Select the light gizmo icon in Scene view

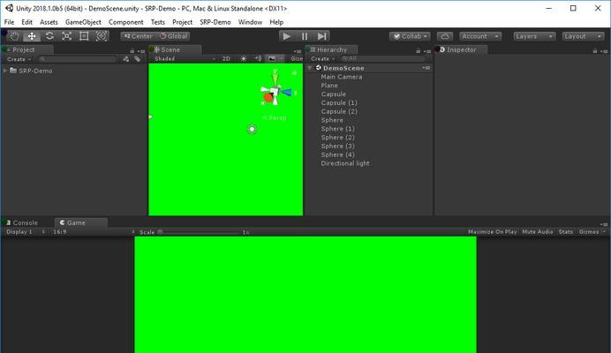click(253, 129)
